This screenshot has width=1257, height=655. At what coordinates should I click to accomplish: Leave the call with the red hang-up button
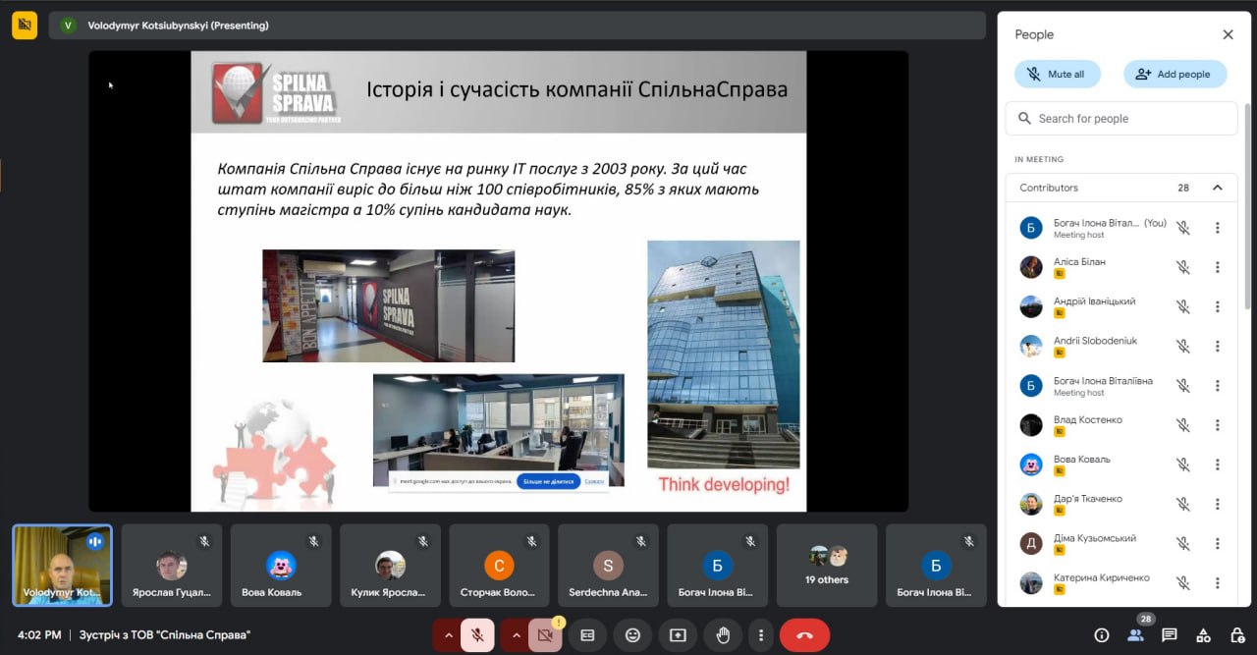[805, 635]
